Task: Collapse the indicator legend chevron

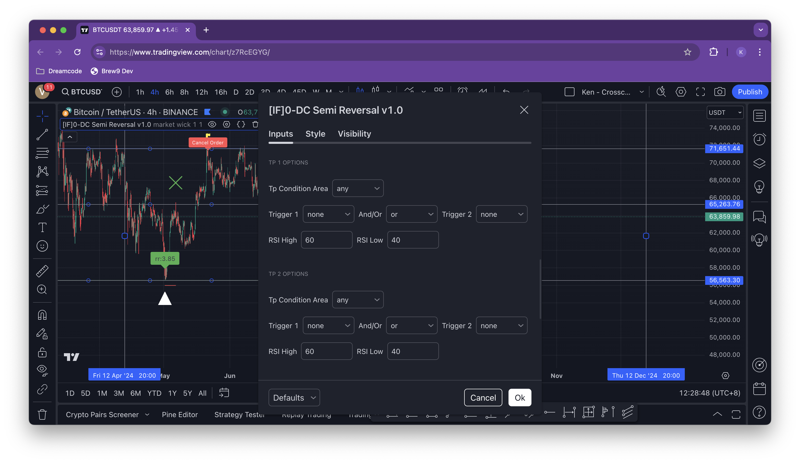Action: [70, 137]
